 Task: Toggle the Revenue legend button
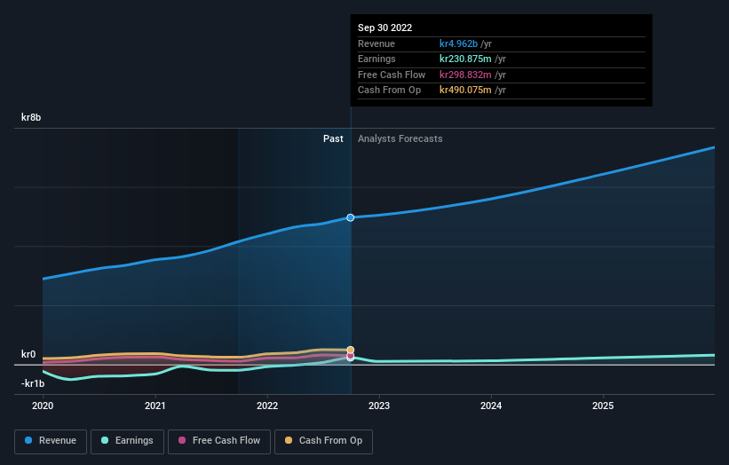coord(51,441)
